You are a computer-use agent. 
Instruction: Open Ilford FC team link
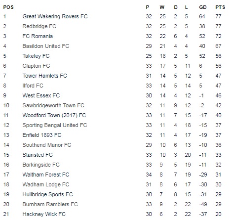coord(33,86)
